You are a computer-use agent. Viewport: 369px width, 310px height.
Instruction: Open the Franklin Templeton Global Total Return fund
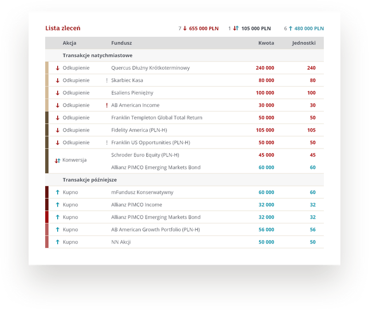(x=156, y=118)
